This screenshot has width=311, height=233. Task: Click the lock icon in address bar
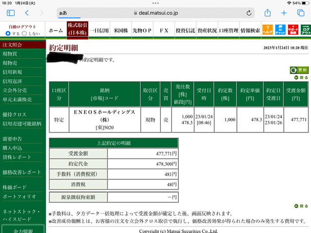[x=136, y=13]
